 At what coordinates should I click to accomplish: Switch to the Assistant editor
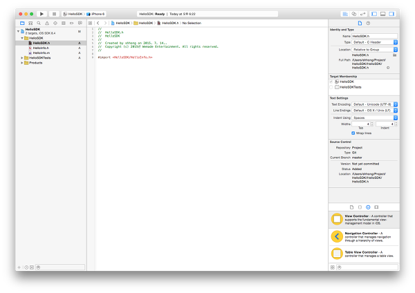click(x=354, y=14)
